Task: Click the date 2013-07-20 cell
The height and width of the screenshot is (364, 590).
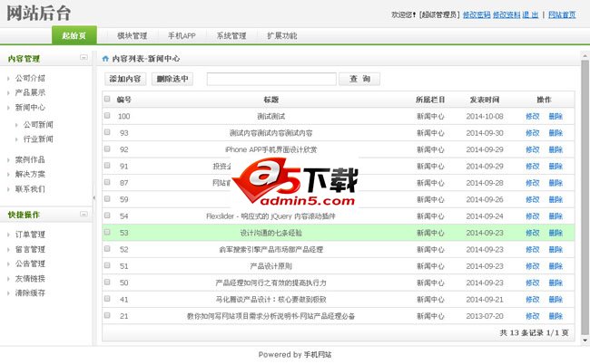Action: [485, 316]
